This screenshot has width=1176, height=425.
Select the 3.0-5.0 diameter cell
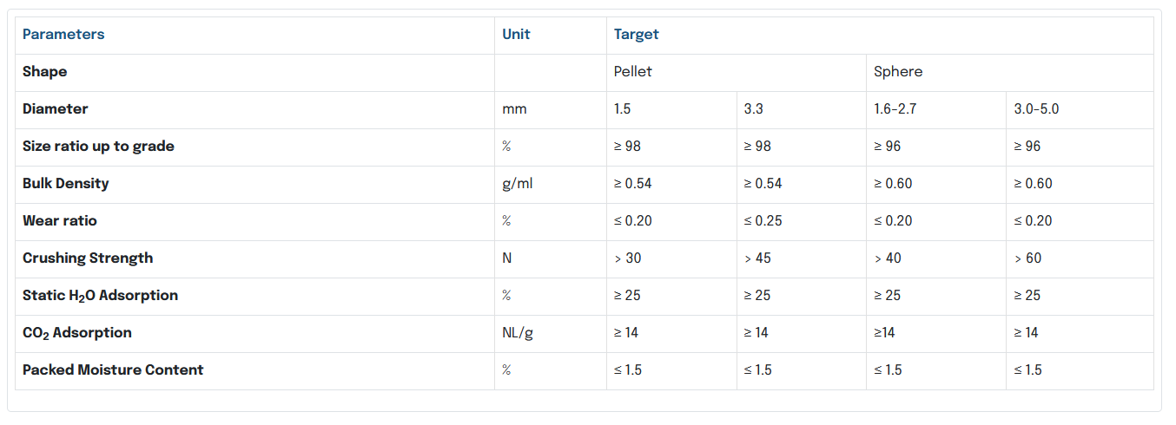coord(1037,109)
